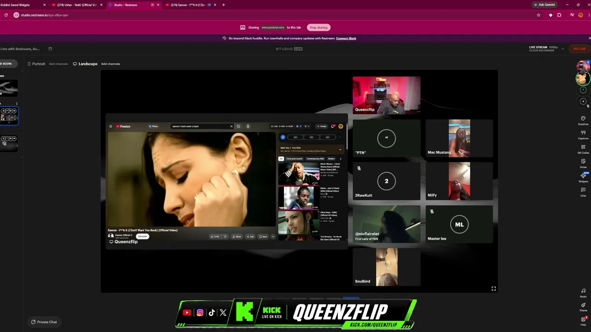Close the Usher - Yeah! tab

[101, 5]
